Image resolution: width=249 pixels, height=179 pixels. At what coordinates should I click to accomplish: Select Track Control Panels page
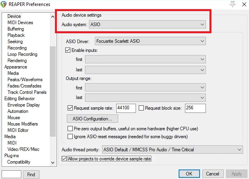(x=27, y=92)
